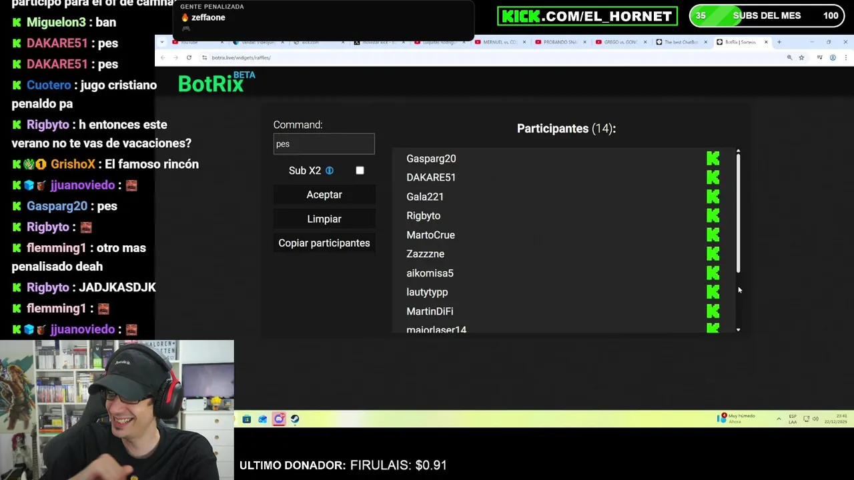Viewport: 854px width, 480px height.
Task: Click the browser back arrow
Action: click(x=163, y=57)
